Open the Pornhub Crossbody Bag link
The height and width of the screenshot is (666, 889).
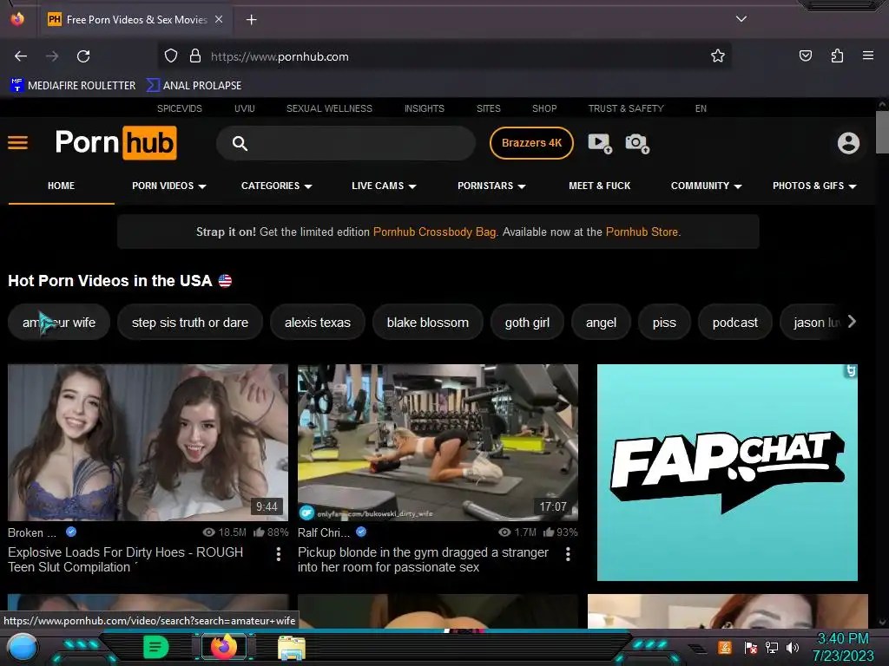coord(434,232)
